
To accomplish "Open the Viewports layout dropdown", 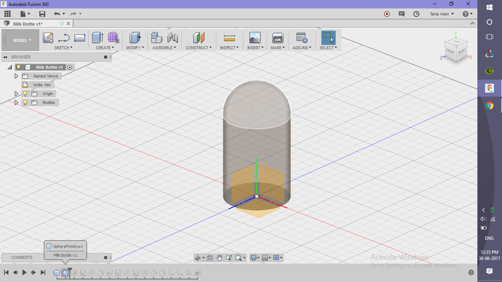I will click(x=278, y=258).
